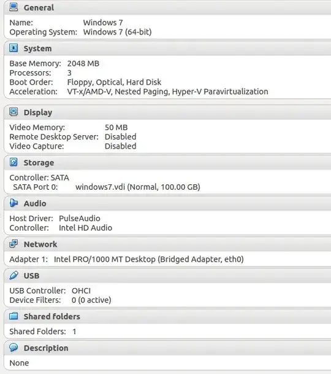
Task: Open the Audio settings header link
Action: [35, 203]
